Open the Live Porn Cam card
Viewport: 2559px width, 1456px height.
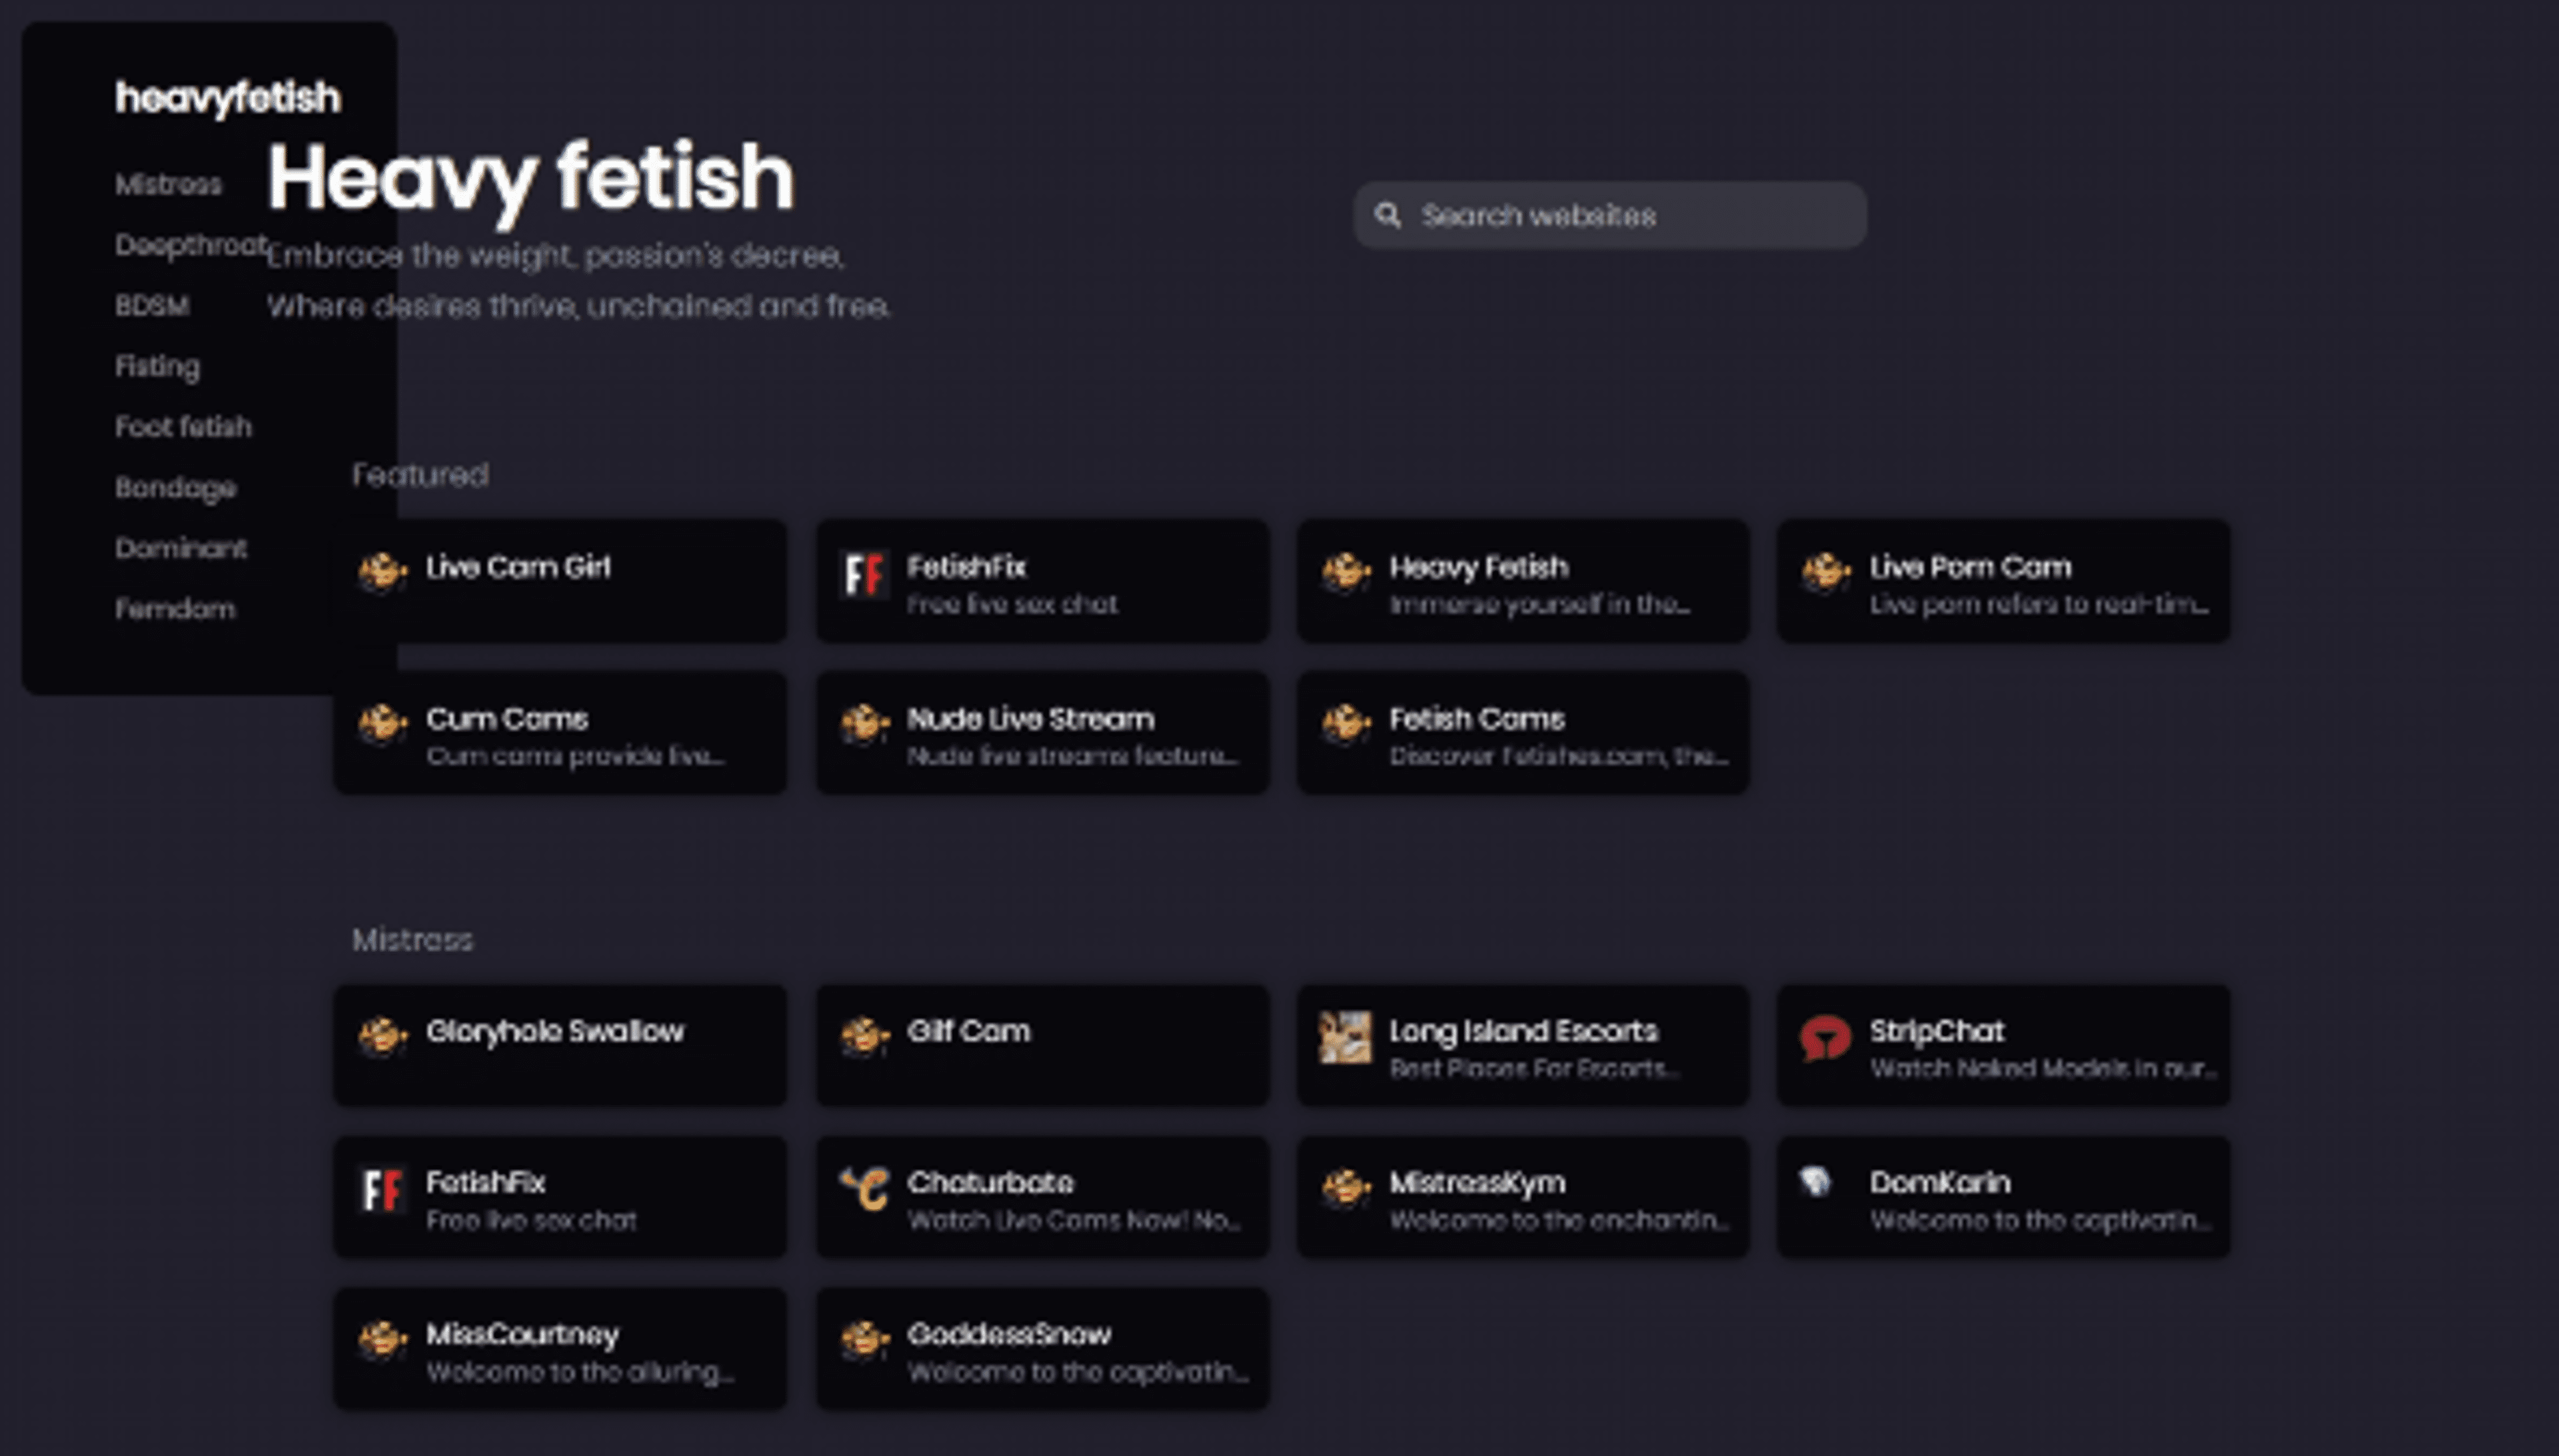(2003, 581)
